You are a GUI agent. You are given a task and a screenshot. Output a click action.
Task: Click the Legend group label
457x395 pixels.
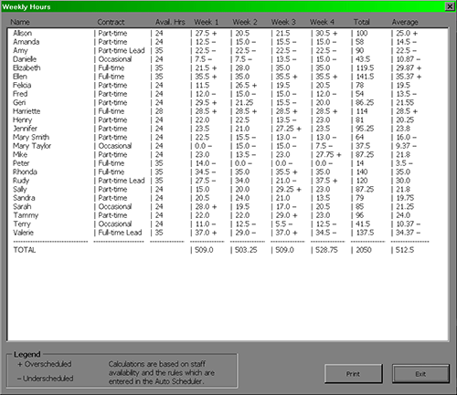27,355
